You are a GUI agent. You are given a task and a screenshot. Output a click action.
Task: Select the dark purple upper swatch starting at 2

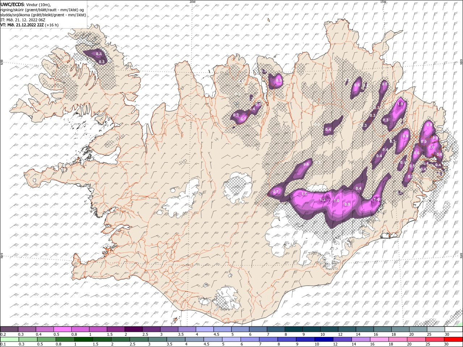click(133, 329)
